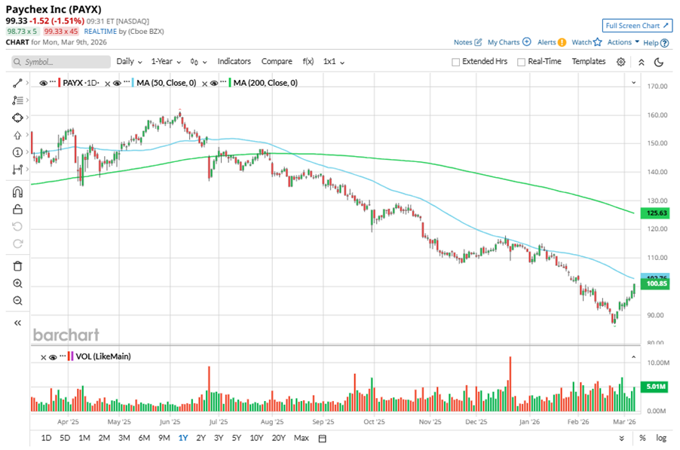
Task: Open the 1x1 grid layout dropdown
Action: [334, 62]
